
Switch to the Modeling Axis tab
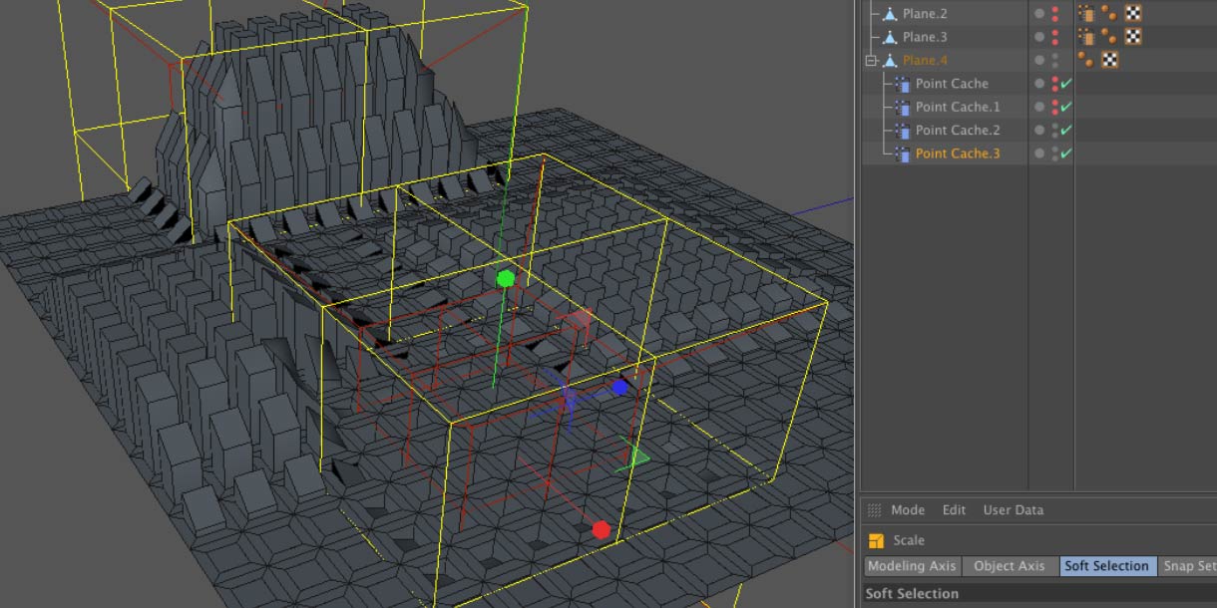(x=912, y=566)
